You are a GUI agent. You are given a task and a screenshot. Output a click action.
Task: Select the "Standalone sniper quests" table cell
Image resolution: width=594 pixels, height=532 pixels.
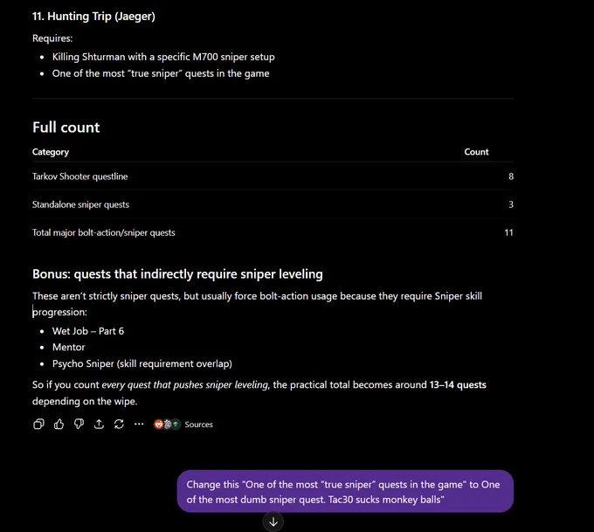(x=80, y=204)
